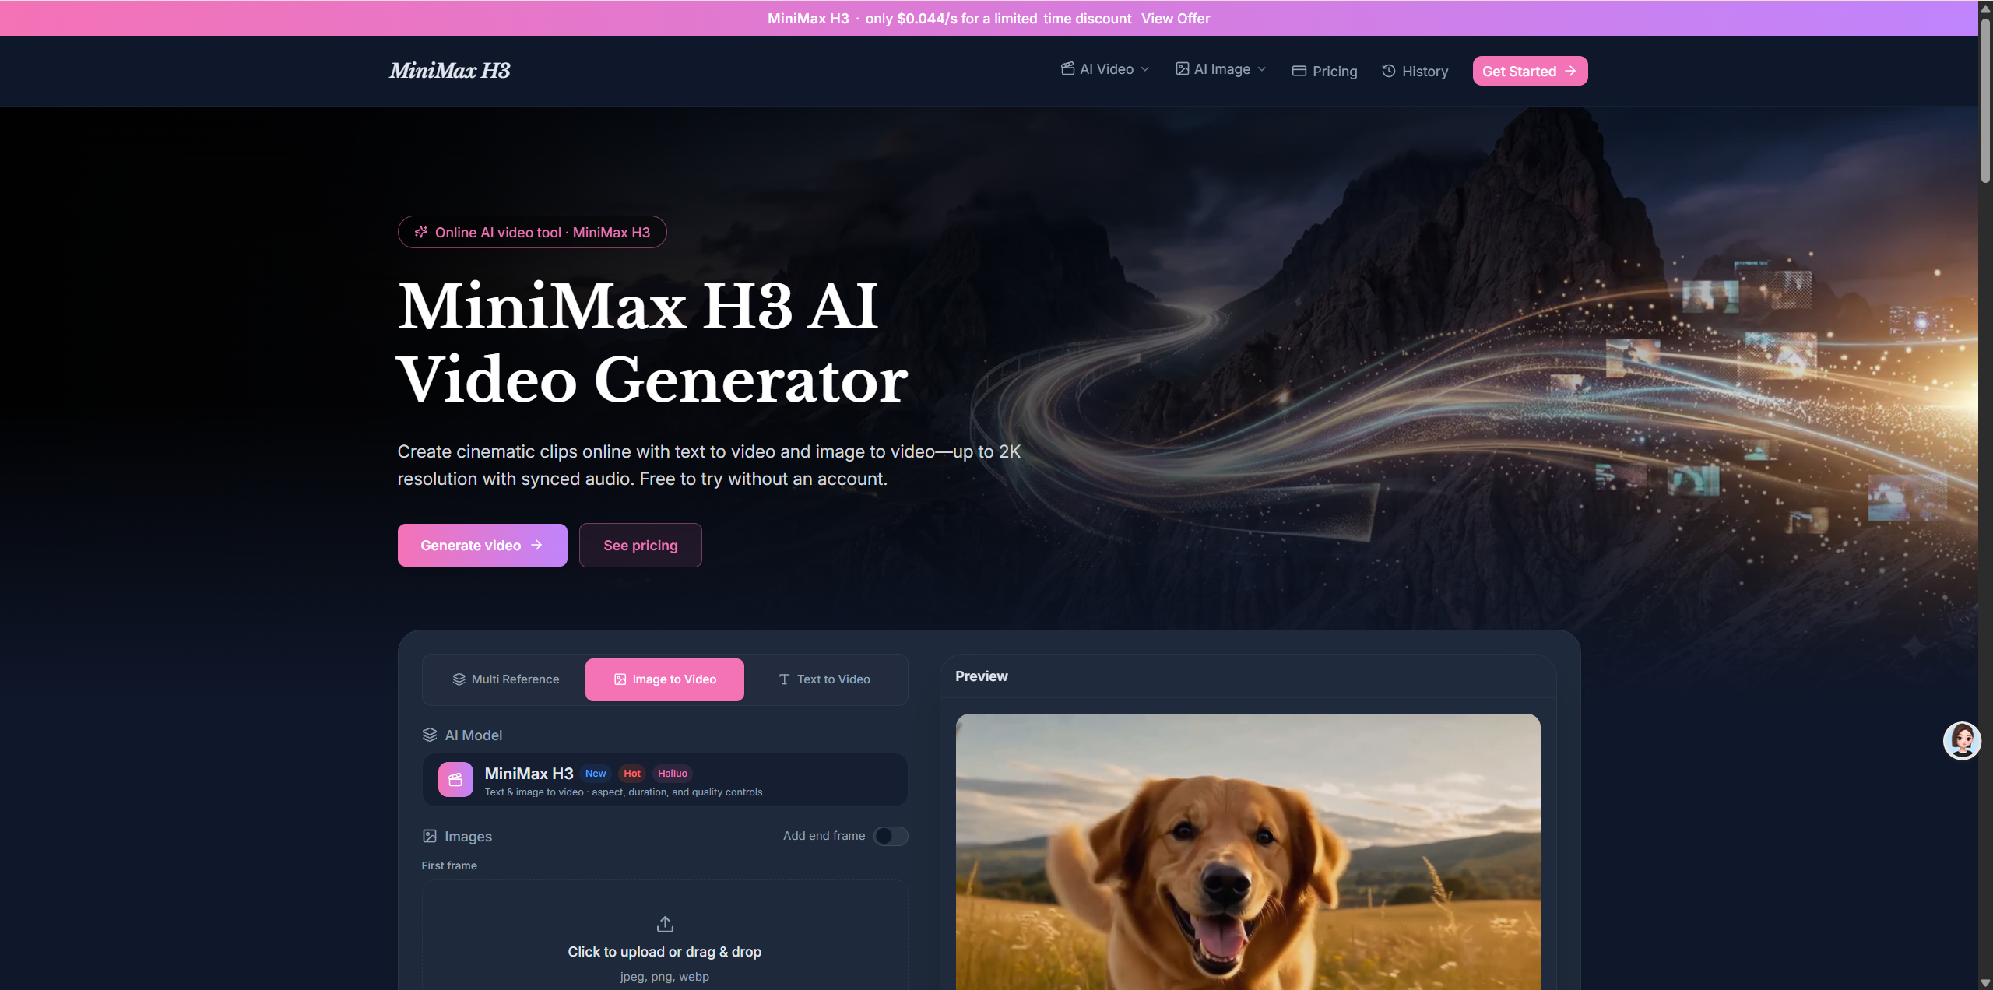Click the arrow icon in Get Started button

(x=1570, y=71)
